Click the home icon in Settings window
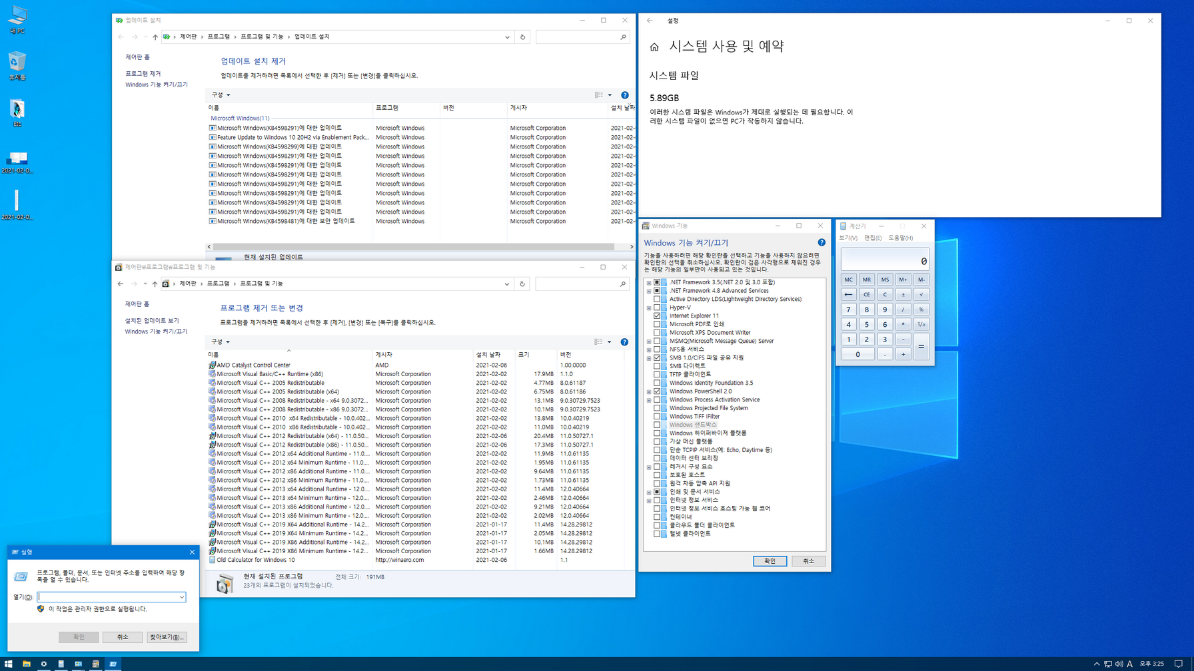This screenshot has width=1194, height=671. click(x=654, y=47)
